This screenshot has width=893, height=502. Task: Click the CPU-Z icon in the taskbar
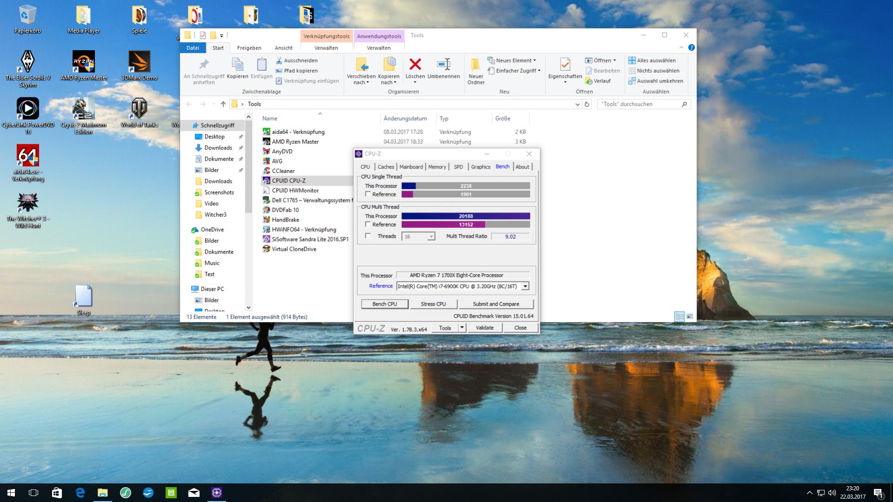tap(217, 493)
